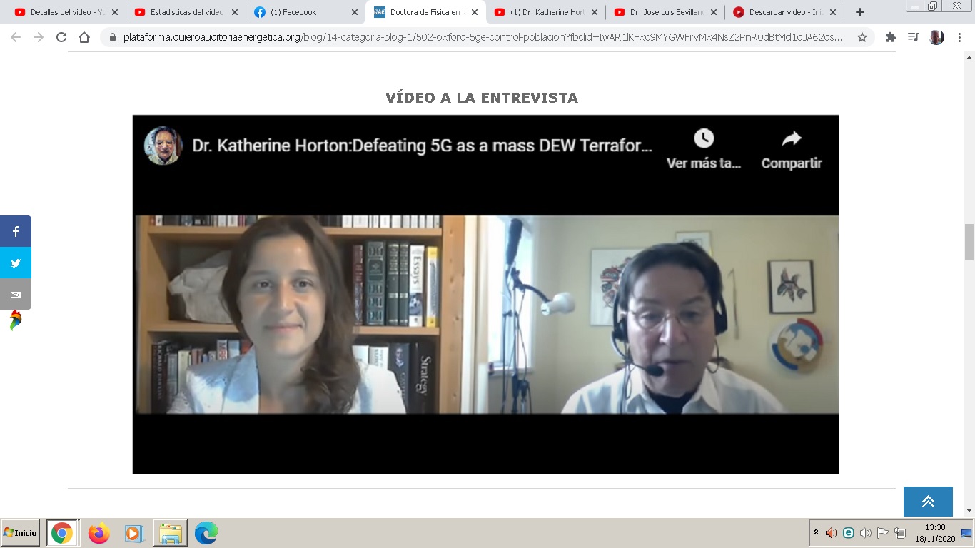
Task: Play the embedded interview video
Action: click(485, 314)
